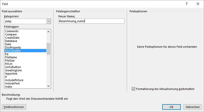
Task: Click the help question mark icon
Action: coord(187,4)
